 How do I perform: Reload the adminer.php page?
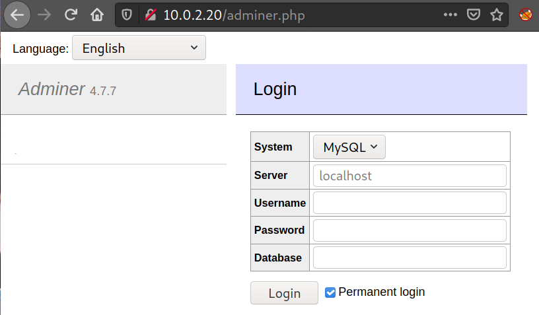click(71, 15)
